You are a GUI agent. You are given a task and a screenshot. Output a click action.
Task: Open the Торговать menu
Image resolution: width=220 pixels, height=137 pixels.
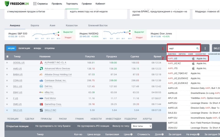click(72, 4)
